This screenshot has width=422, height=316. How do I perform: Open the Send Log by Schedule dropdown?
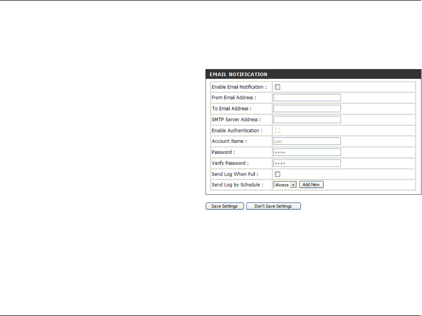coord(285,185)
